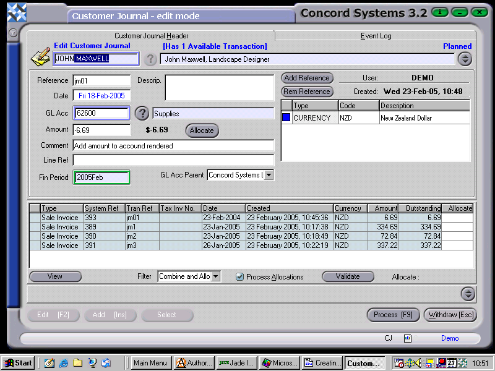Uncheck Process Allocations
Viewport: 495px width, 371px height.
tap(241, 277)
